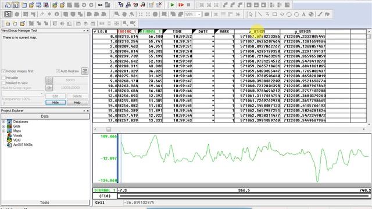Select the arrow pointer drawing tool
The width and height of the screenshot is (372, 209).
click(x=251, y=14)
